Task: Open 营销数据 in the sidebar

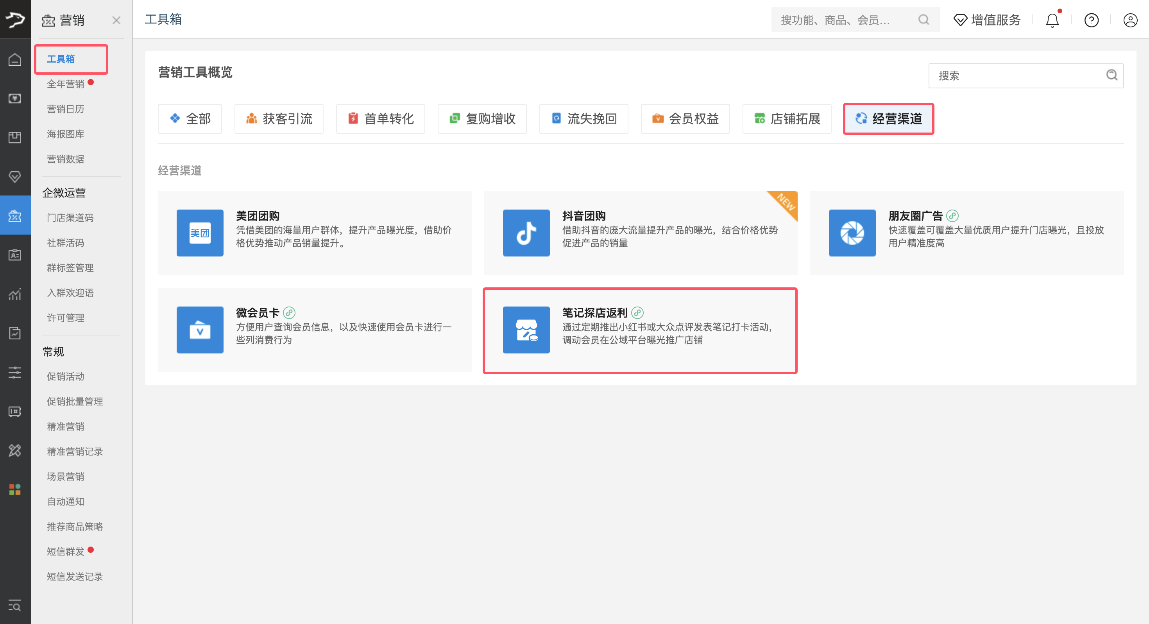Action: coord(66,159)
